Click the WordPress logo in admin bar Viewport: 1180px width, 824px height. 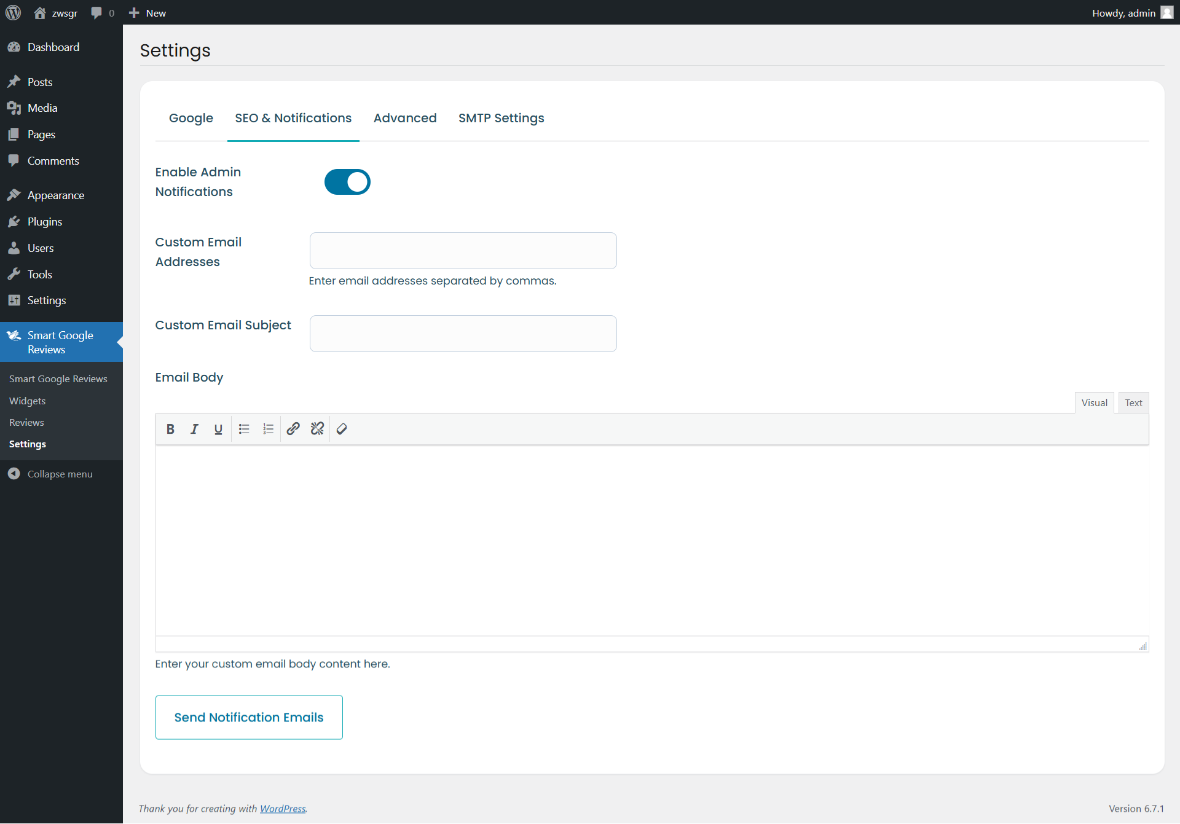(13, 12)
